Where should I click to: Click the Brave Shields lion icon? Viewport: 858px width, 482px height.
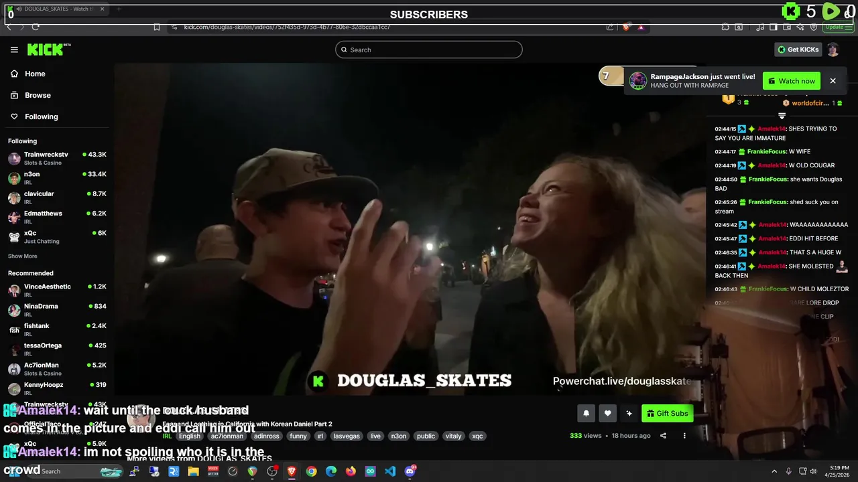coord(626,27)
